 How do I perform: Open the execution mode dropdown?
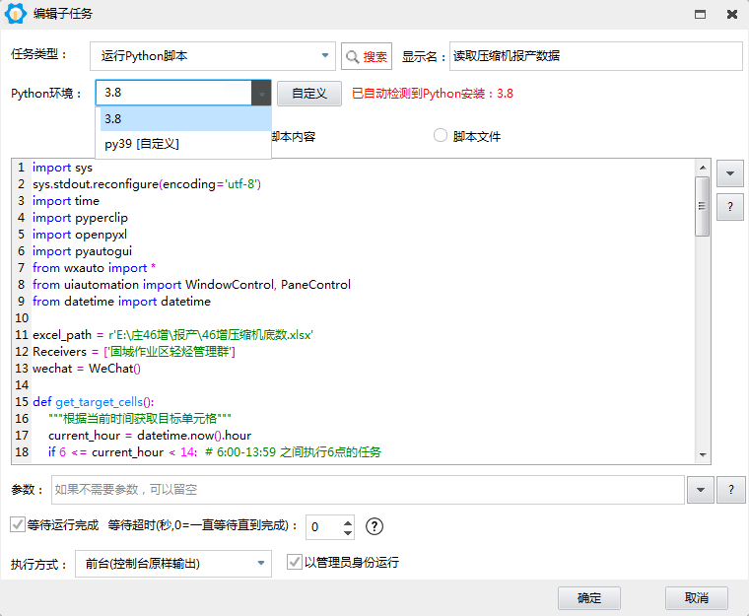point(261,564)
